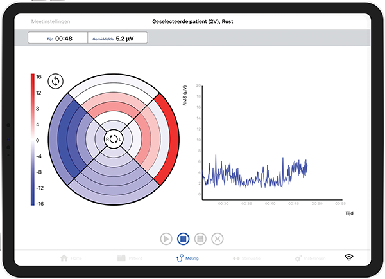The height and width of the screenshot is (279, 385).
Task: Click the -16 label at the bottom of the color scale
Action: click(x=40, y=204)
